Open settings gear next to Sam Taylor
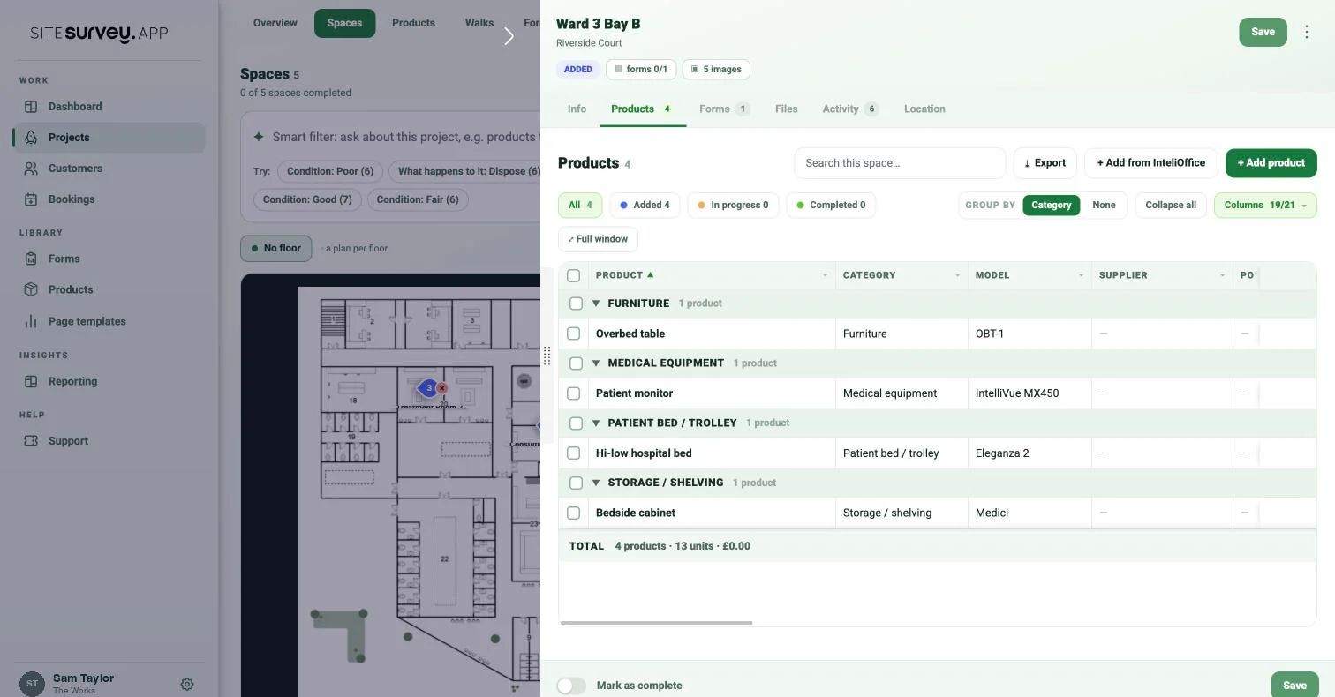Viewport: 1335px width, 697px height. pos(187,684)
